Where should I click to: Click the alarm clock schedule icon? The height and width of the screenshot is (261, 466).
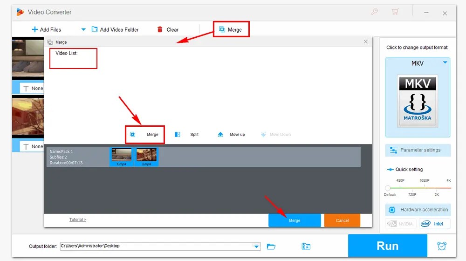coord(442,246)
